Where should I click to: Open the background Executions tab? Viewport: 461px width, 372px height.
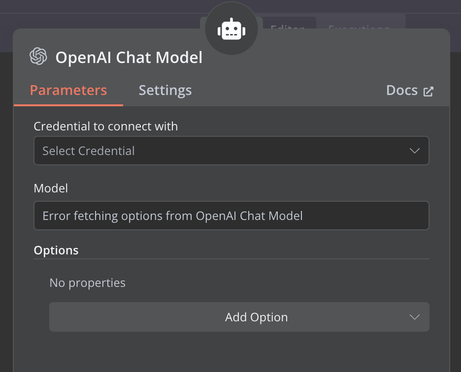click(360, 24)
